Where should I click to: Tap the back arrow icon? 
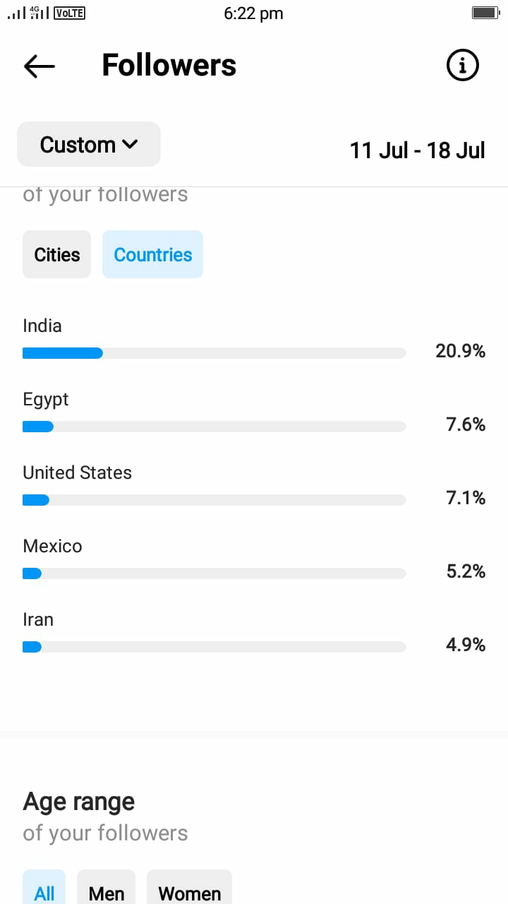(39, 66)
